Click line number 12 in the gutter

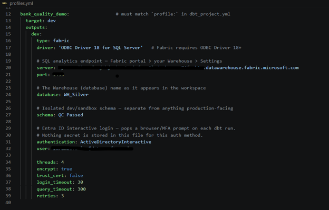(8, 14)
